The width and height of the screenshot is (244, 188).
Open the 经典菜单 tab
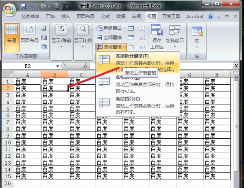(30, 16)
